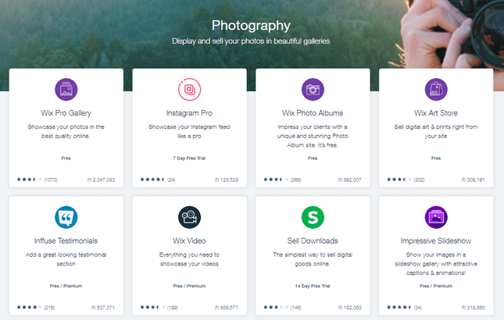The image size is (504, 320).
Task: Click the '14 Day Free Trial' label
Action: pos(313,286)
